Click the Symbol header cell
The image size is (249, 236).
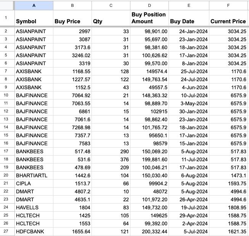tap(34, 18)
